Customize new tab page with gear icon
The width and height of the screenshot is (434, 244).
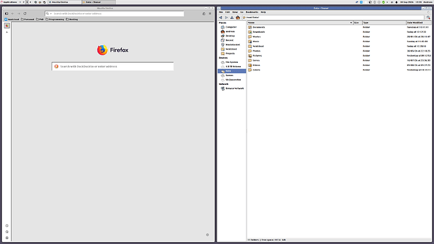point(208,235)
